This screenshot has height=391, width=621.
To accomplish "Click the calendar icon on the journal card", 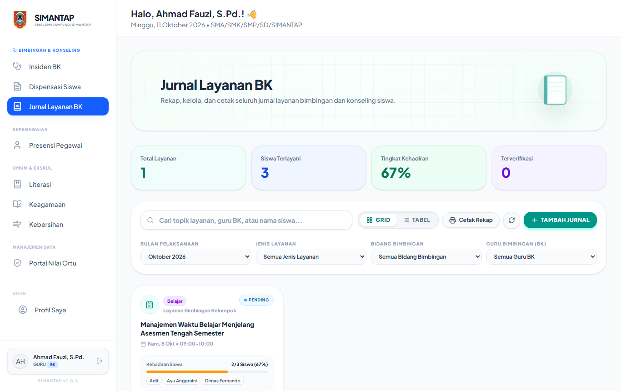I will (x=150, y=305).
